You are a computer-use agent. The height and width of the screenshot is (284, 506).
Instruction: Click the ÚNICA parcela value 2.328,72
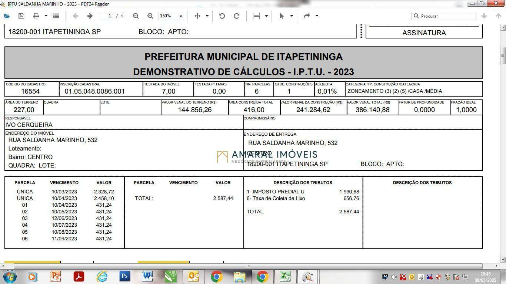coord(104,192)
